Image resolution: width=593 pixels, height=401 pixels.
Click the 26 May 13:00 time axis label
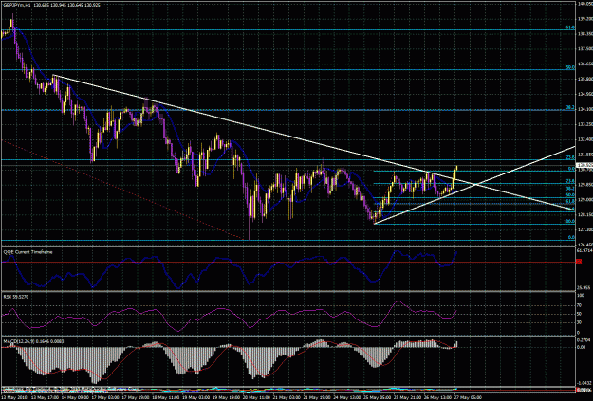point(436,398)
